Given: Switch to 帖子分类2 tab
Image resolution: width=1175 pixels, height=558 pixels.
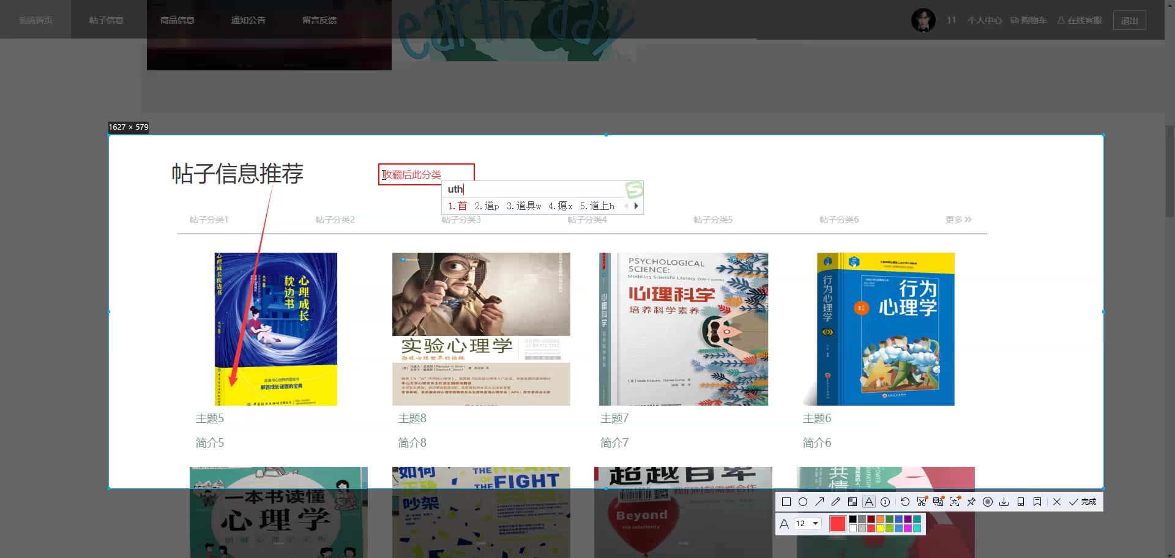Looking at the screenshot, I should pyautogui.click(x=335, y=220).
